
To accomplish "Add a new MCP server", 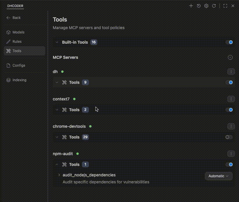I will [x=230, y=57].
